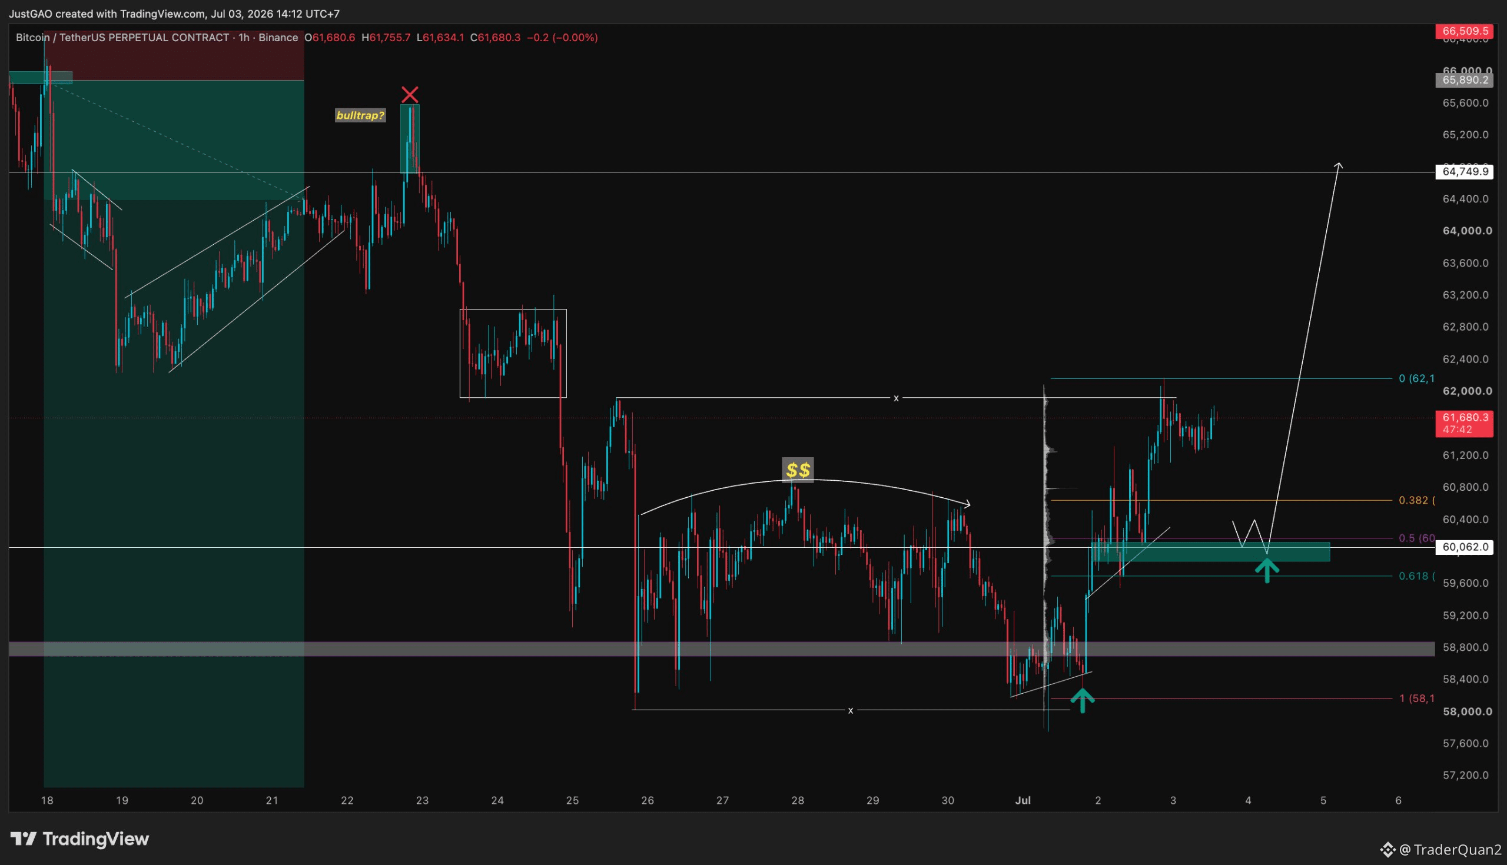Viewport: 1507px width, 865px height.
Task: Click the red Fibonacci label "1 (58,1"
Action: pos(1416,698)
